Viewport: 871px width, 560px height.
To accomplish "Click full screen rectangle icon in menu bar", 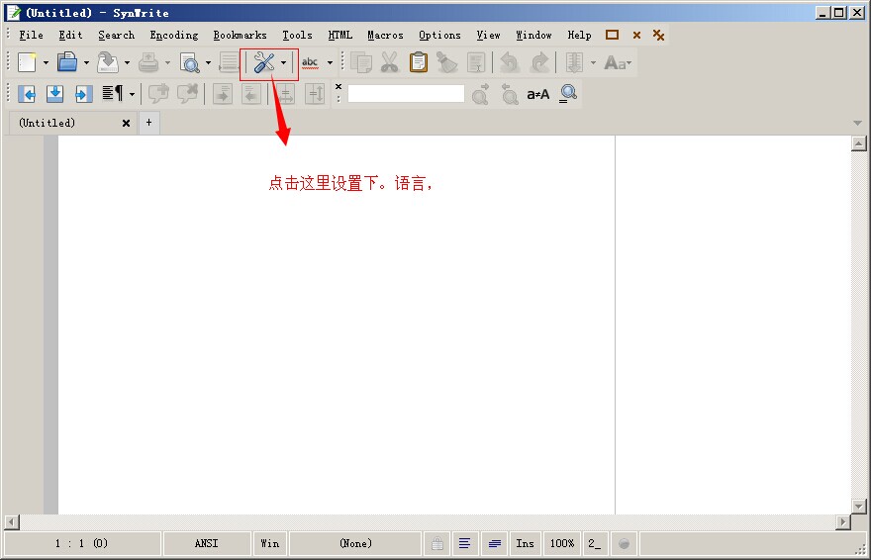I will click(612, 35).
